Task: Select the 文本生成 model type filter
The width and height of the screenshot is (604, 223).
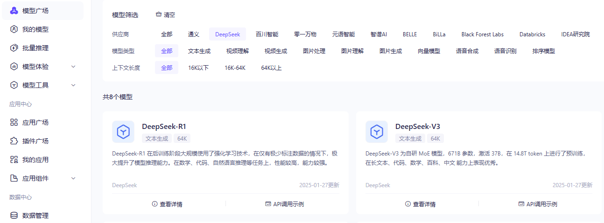Action: point(199,51)
